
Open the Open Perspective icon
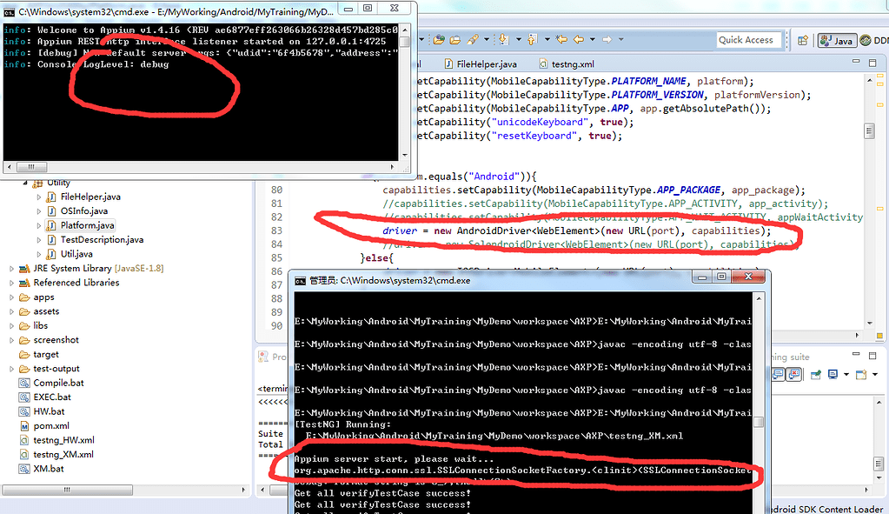coord(803,40)
